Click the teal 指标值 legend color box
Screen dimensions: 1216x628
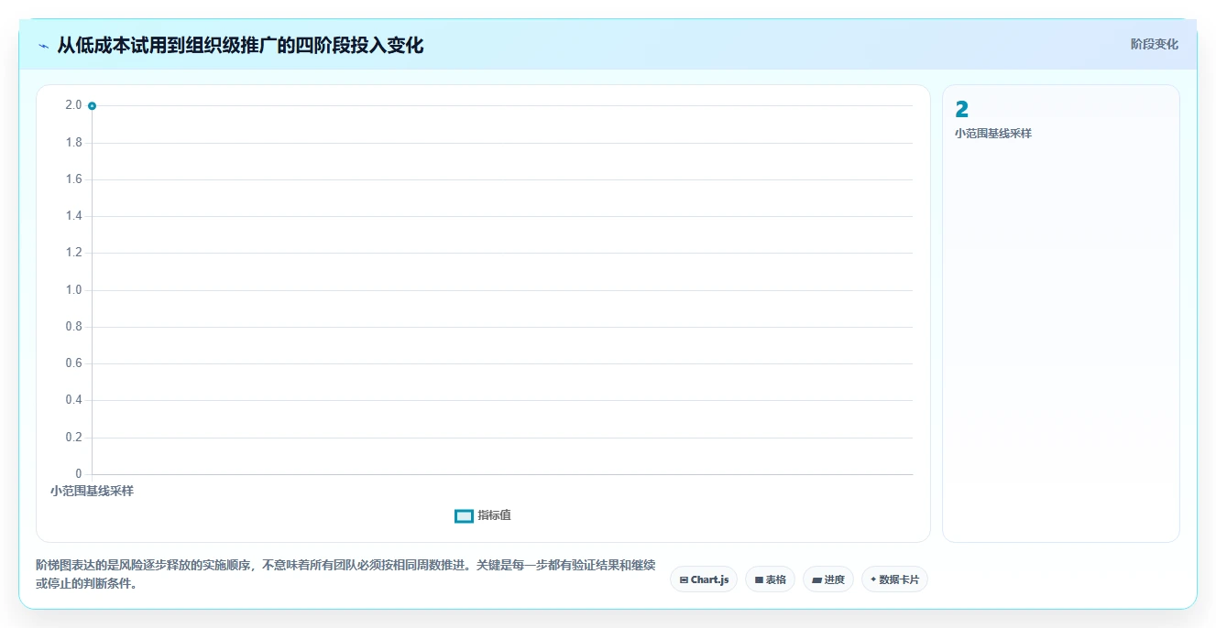[x=464, y=516]
